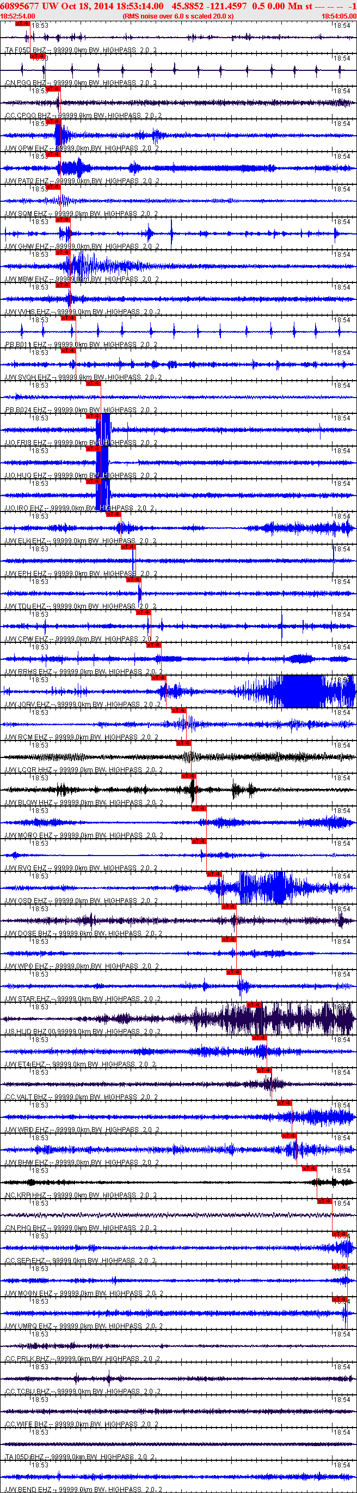Click the coordinates 45.8852 -121.4597 in header

tap(209, 6)
